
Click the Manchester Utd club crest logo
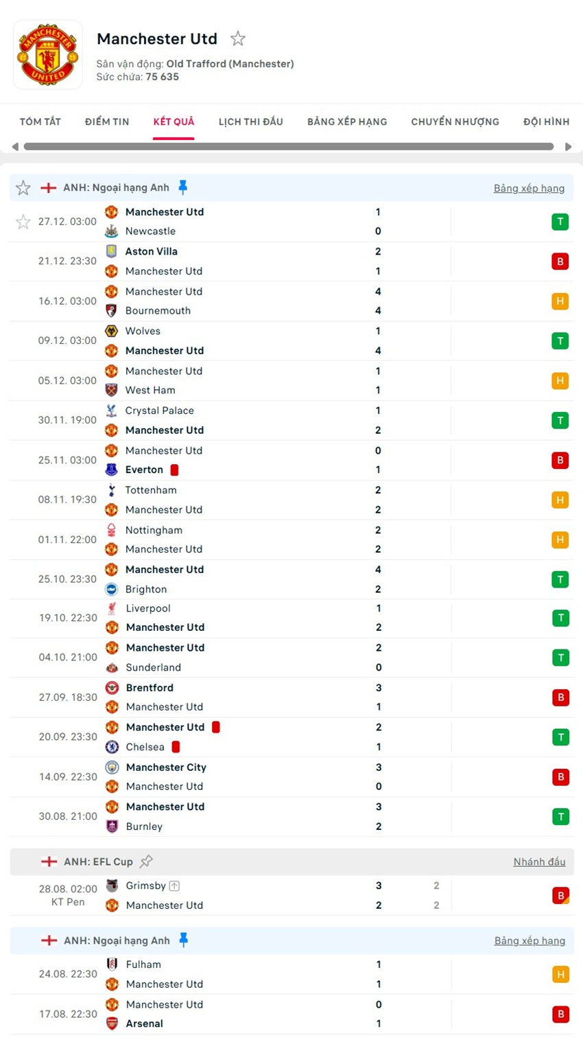tap(47, 54)
